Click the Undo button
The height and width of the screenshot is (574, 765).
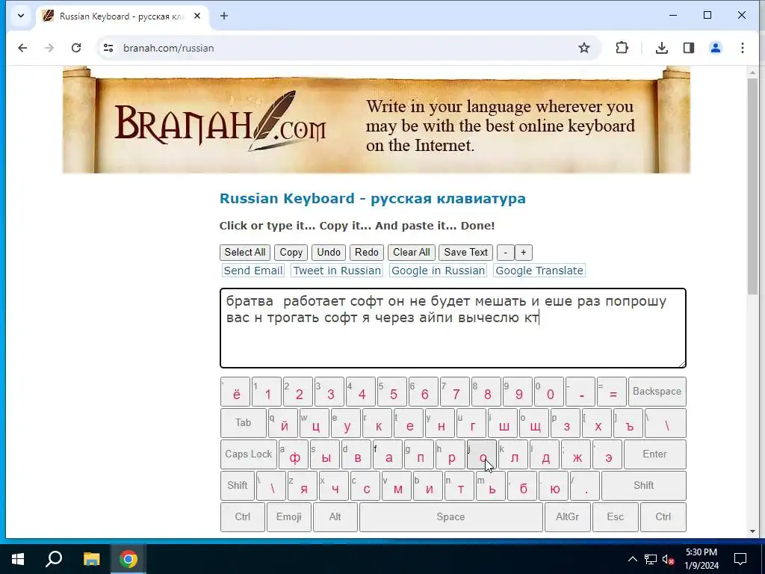tap(329, 253)
